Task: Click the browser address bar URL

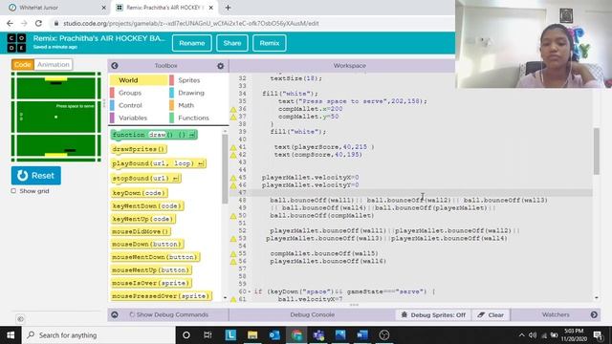Action: [191, 23]
